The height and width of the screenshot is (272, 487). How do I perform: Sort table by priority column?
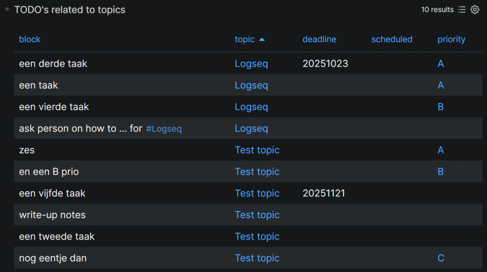451,39
